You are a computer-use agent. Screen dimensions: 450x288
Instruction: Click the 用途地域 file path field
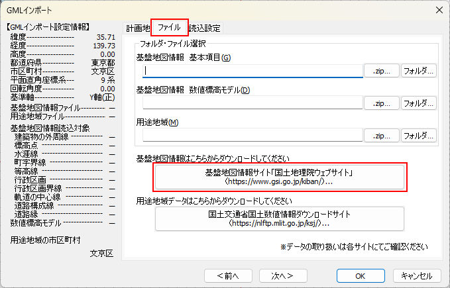(x=253, y=135)
